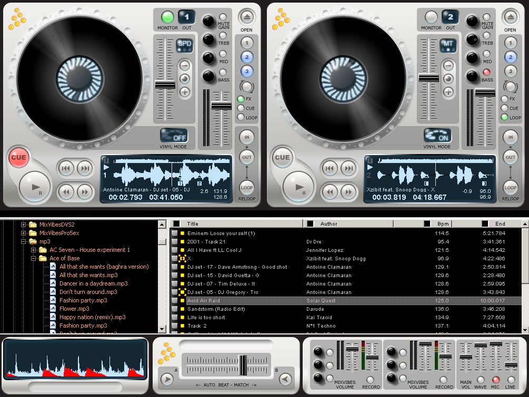
Task: Click the pitch reset button on deck 2
Action: click(448, 79)
